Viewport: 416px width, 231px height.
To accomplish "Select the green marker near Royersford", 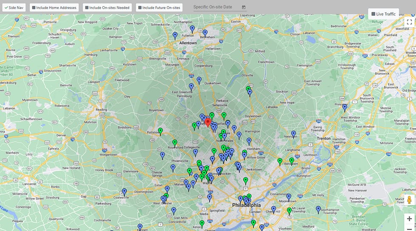I will (174, 143).
